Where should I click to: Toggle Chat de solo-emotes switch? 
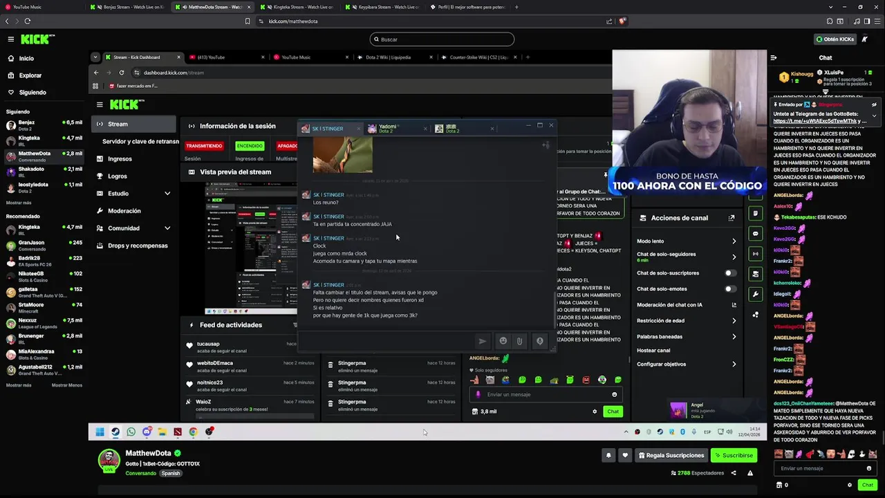[x=729, y=289]
